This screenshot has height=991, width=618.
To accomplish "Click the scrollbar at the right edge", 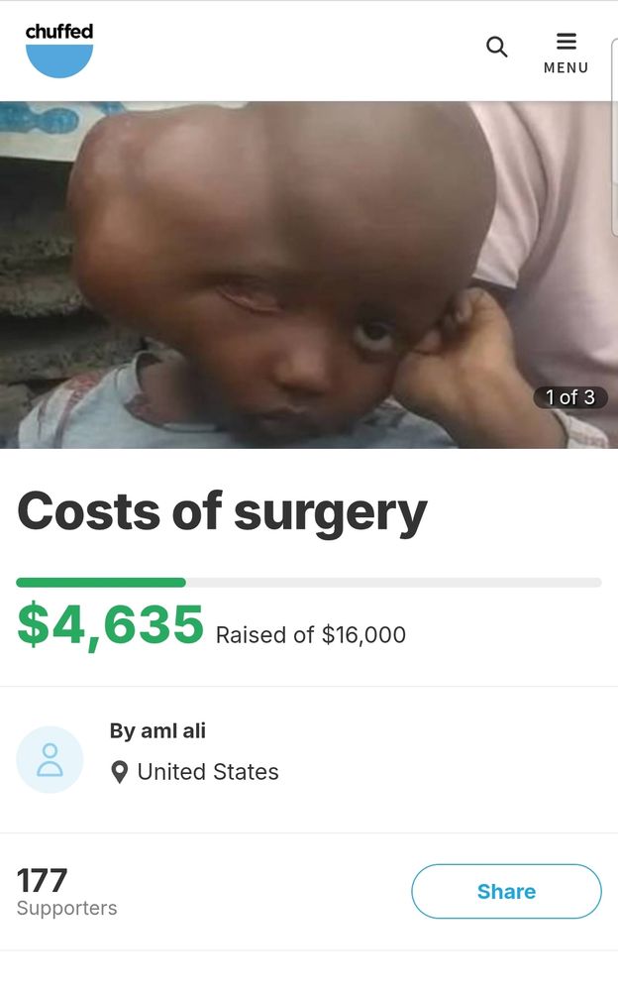I will [614, 137].
